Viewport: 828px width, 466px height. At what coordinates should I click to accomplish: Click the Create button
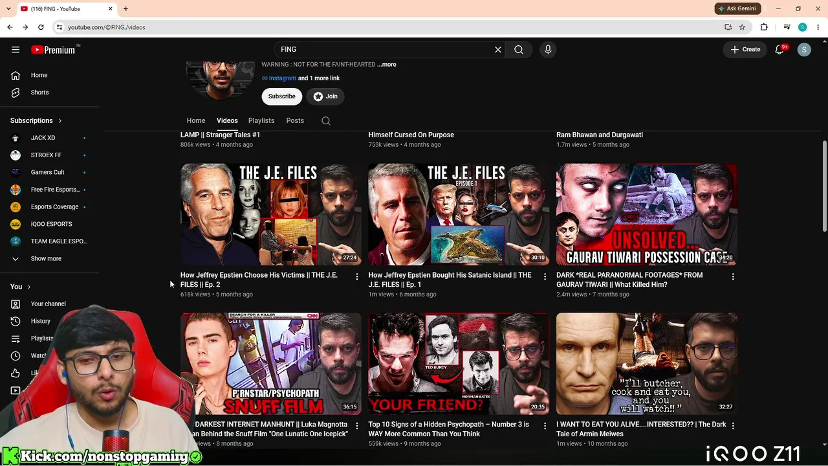coord(745,49)
